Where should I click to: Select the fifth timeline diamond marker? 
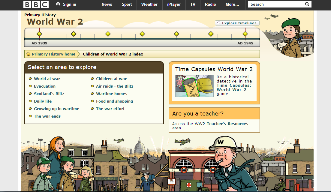pyautogui.click(x=176, y=34)
